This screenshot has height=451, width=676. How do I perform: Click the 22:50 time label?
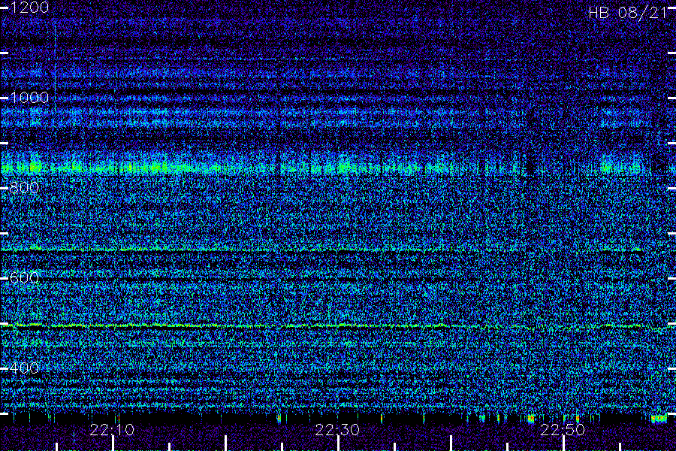click(563, 430)
